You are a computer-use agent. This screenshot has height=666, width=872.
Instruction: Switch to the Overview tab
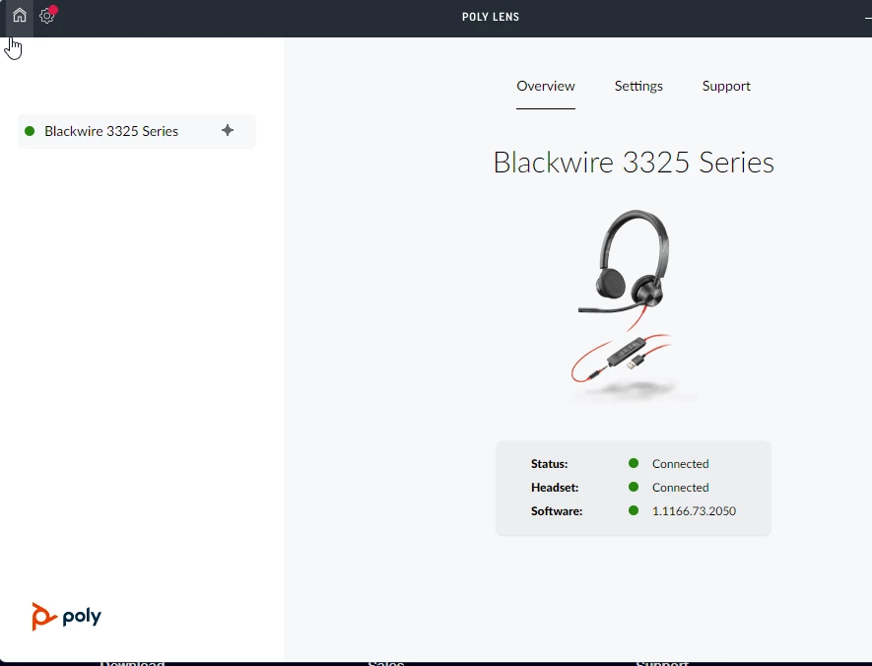pyautogui.click(x=546, y=86)
